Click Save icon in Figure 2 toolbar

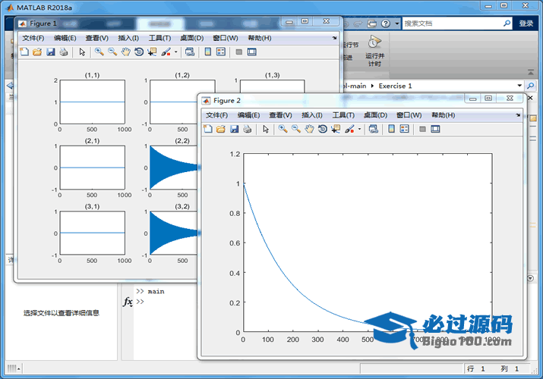click(x=234, y=129)
